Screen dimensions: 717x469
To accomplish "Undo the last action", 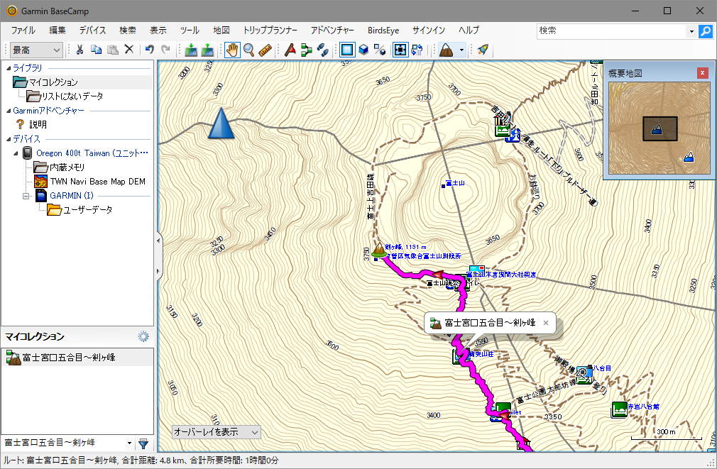I will (x=150, y=50).
